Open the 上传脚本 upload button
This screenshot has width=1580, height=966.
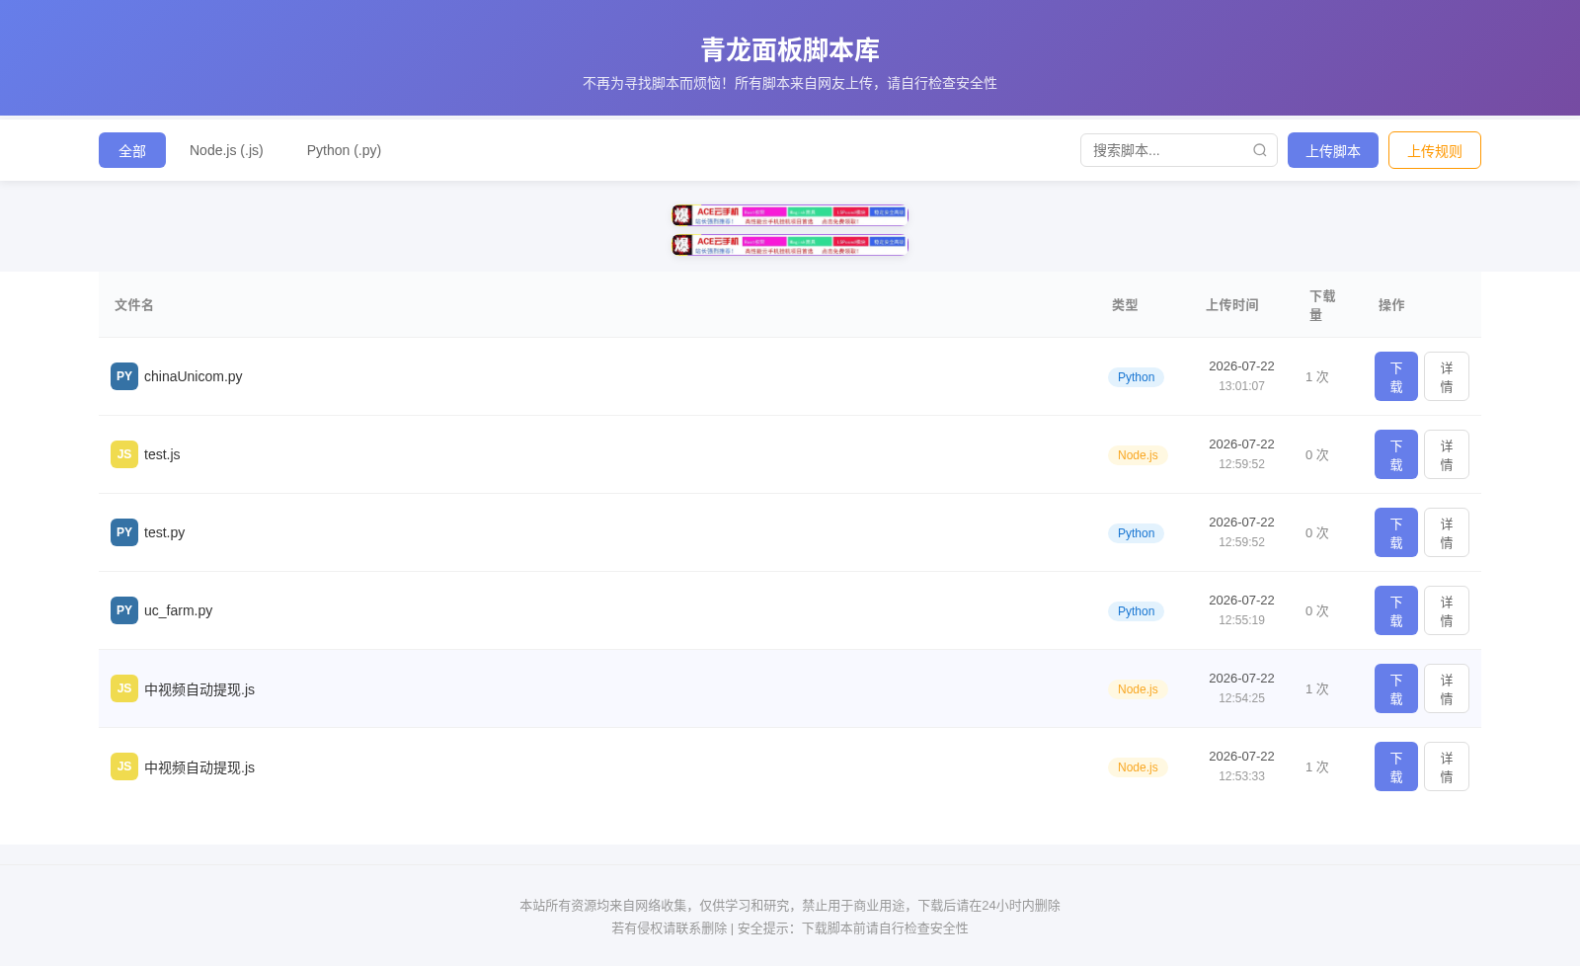1333,150
